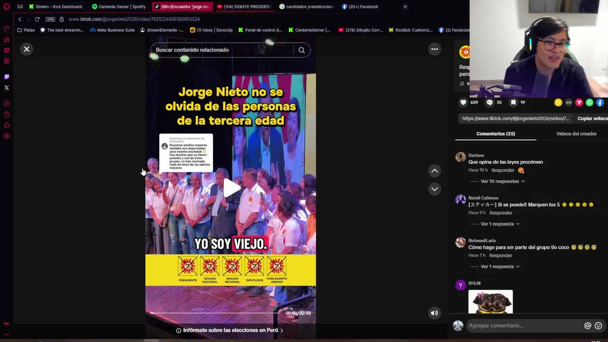This screenshot has width=608, height=342.
Task: Reply to Noheeelii.aris' comment
Action: (501, 256)
